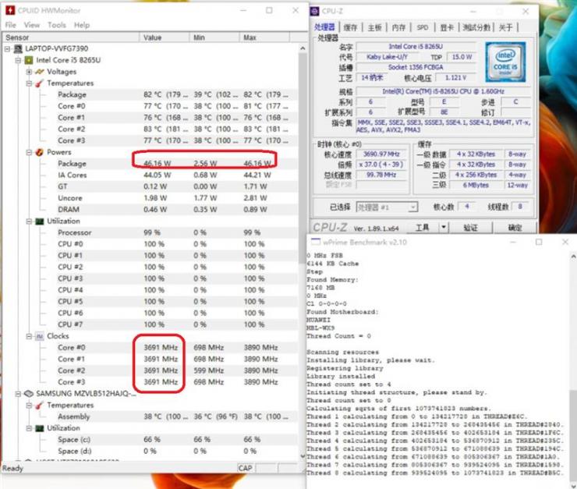
Task: Select the 处理器 tab in CPU-Z
Action: [x=324, y=27]
